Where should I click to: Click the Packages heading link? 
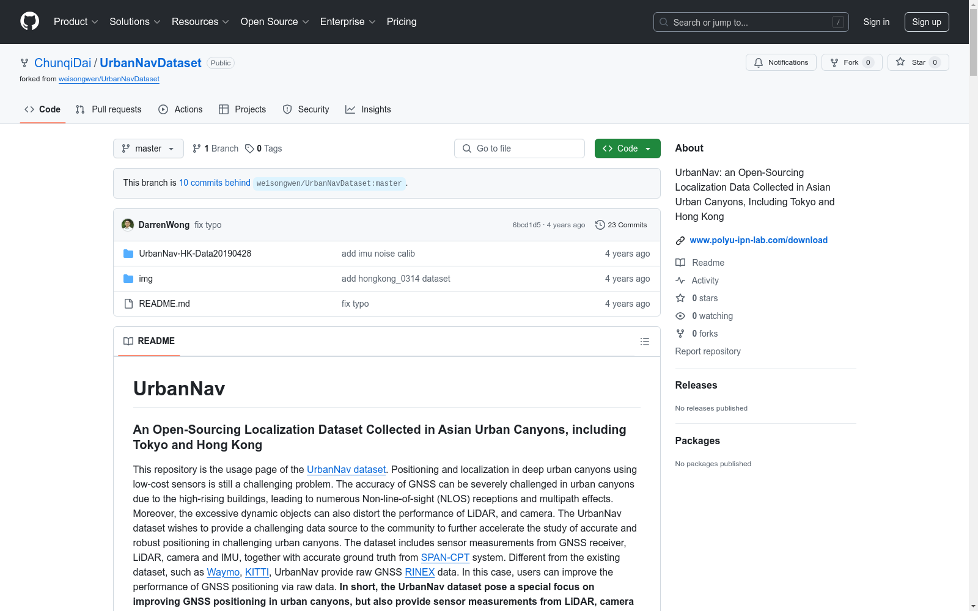point(697,441)
